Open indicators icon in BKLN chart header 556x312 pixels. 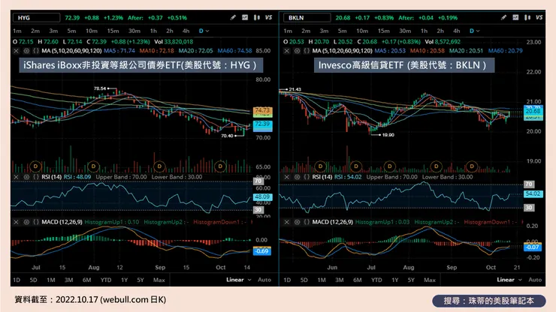click(x=515, y=17)
